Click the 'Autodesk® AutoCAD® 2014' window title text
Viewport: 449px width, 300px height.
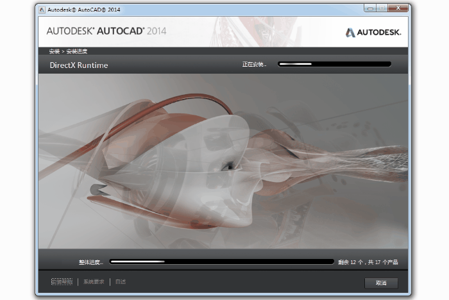point(83,10)
